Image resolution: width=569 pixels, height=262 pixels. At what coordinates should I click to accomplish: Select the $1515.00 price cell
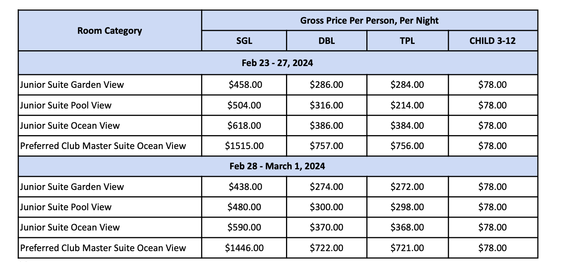click(x=244, y=146)
